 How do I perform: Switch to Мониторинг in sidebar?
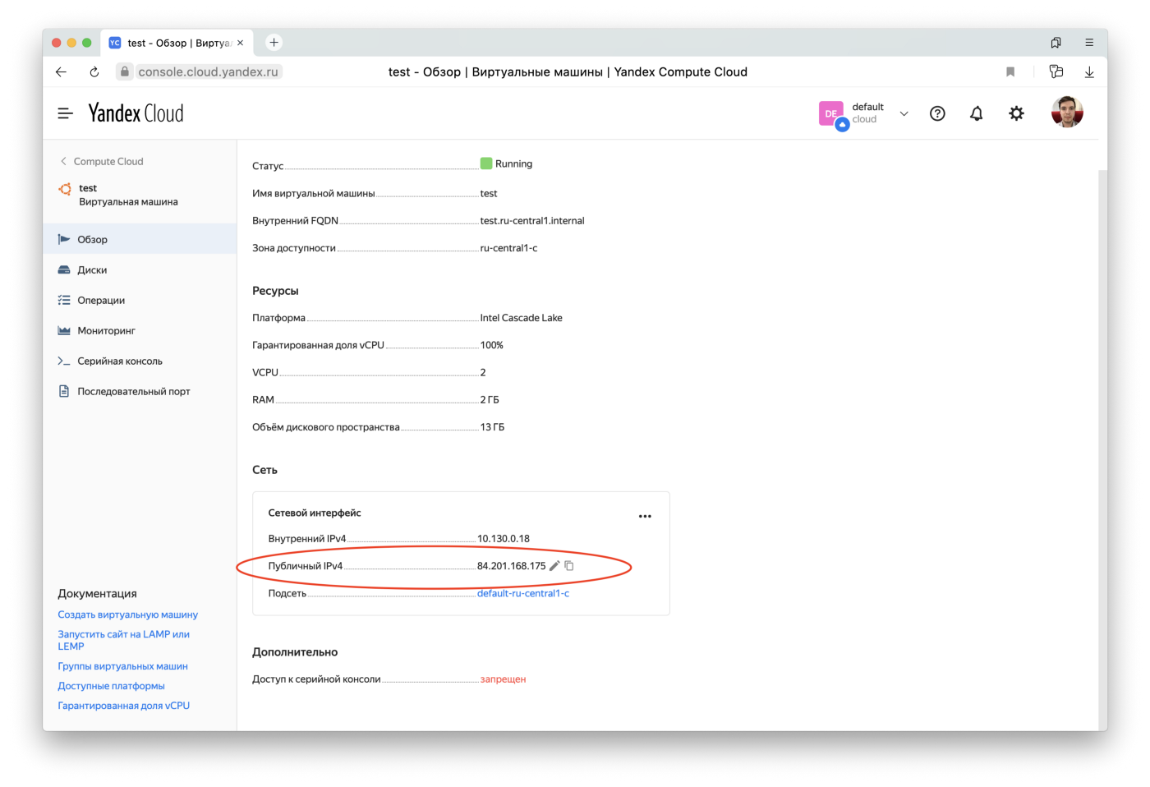tap(106, 331)
